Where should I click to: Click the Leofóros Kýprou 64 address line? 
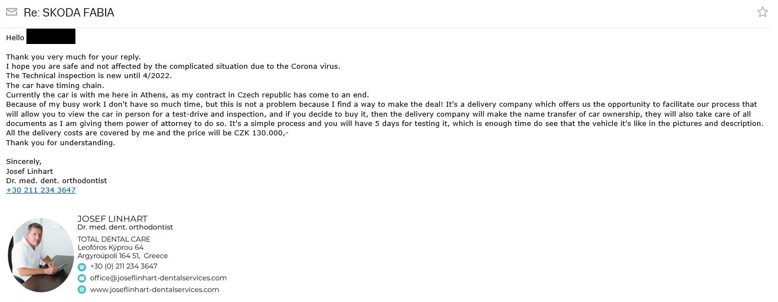[x=110, y=248]
